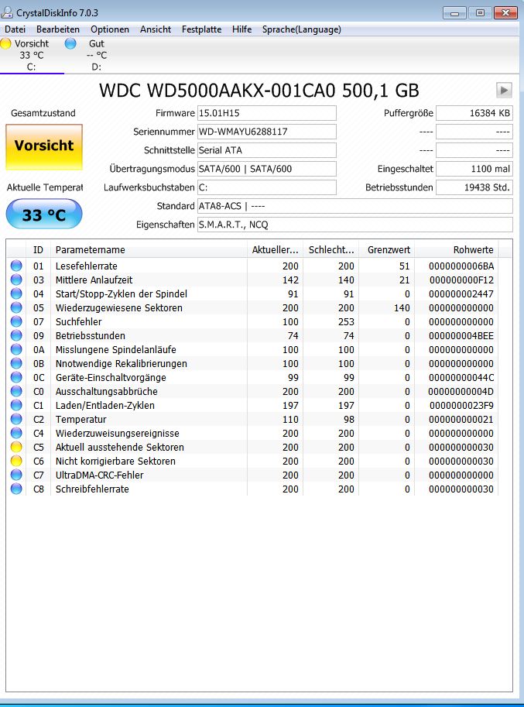Click status icon for Wiederzugewiesene Sektoren

click(x=16, y=307)
